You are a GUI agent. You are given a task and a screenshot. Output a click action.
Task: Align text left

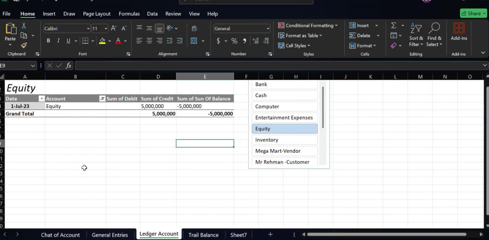click(139, 41)
